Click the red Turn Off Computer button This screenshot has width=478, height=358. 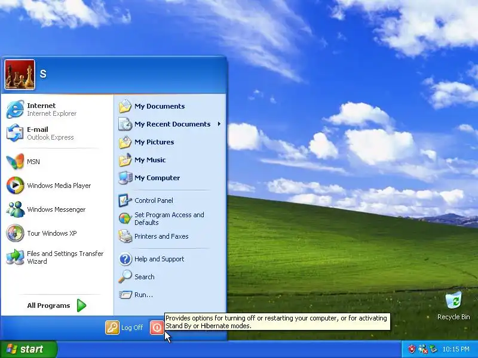click(x=157, y=328)
